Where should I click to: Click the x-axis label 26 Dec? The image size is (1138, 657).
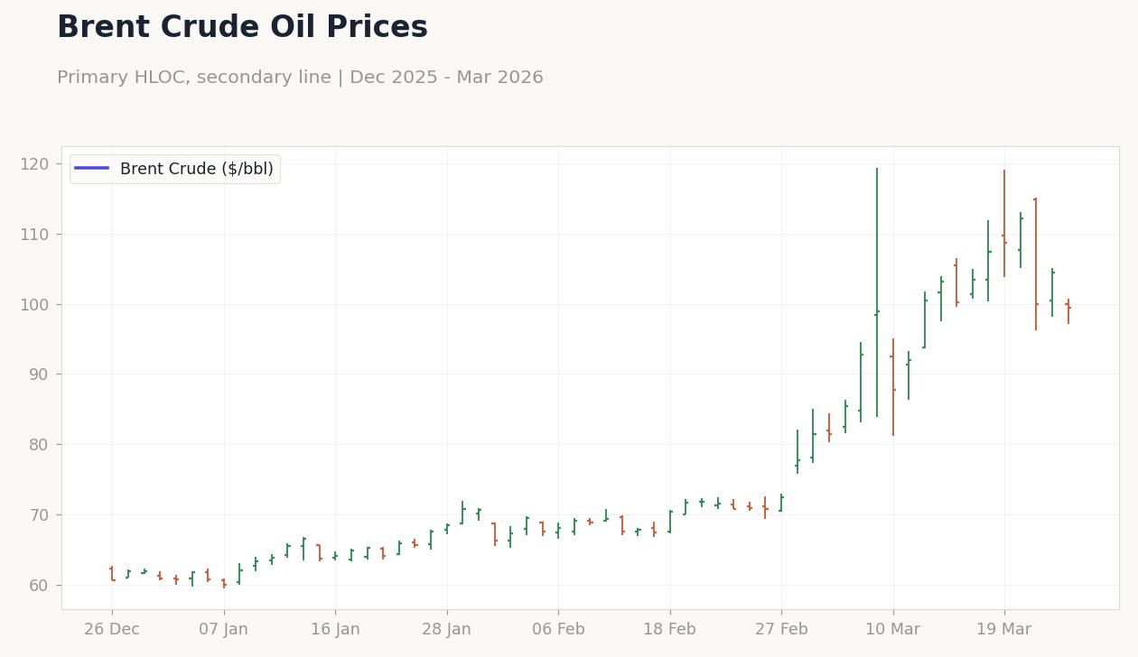(112, 630)
